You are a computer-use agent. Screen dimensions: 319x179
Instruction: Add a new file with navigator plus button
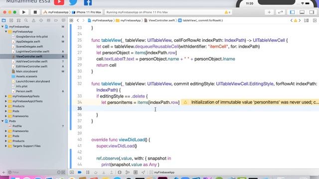point(3,173)
